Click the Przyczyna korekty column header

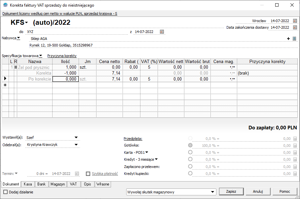point(267,61)
